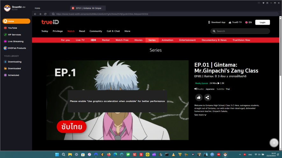Click the URL address bar
This screenshot has width=282, height=158.
(x=164, y=14)
